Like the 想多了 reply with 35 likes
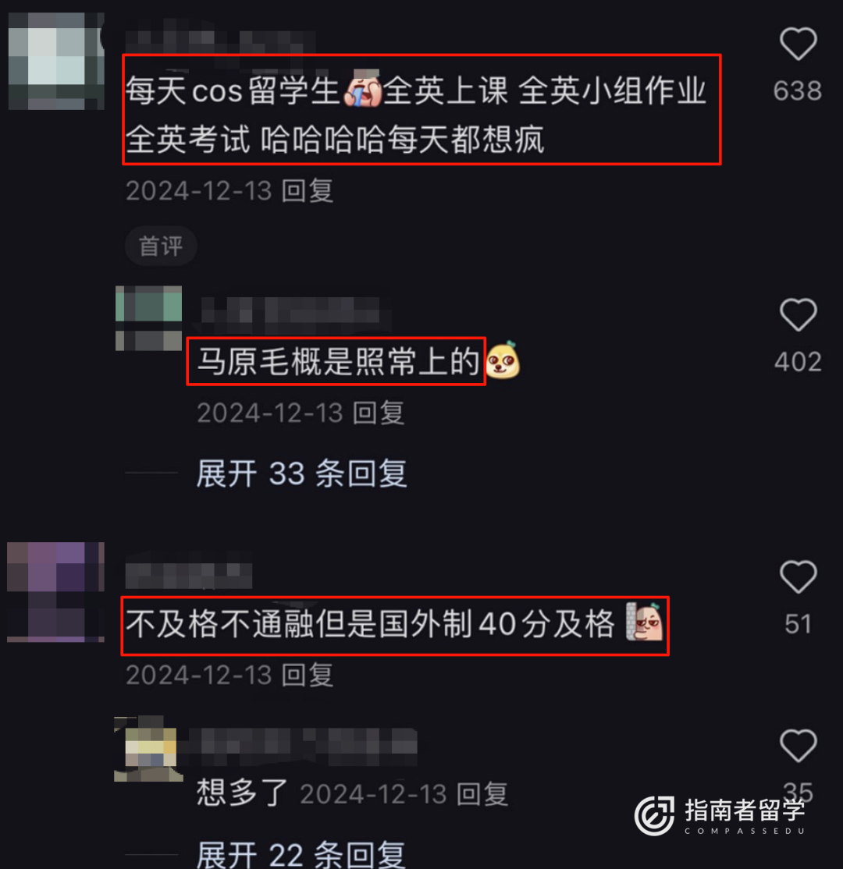The width and height of the screenshot is (843, 869). [798, 746]
